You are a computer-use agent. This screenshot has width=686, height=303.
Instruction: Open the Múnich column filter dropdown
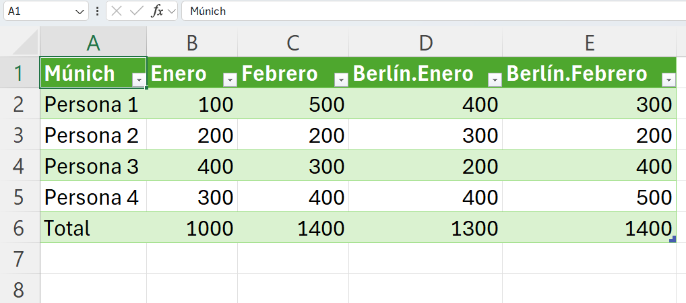(x=139, y=80)
